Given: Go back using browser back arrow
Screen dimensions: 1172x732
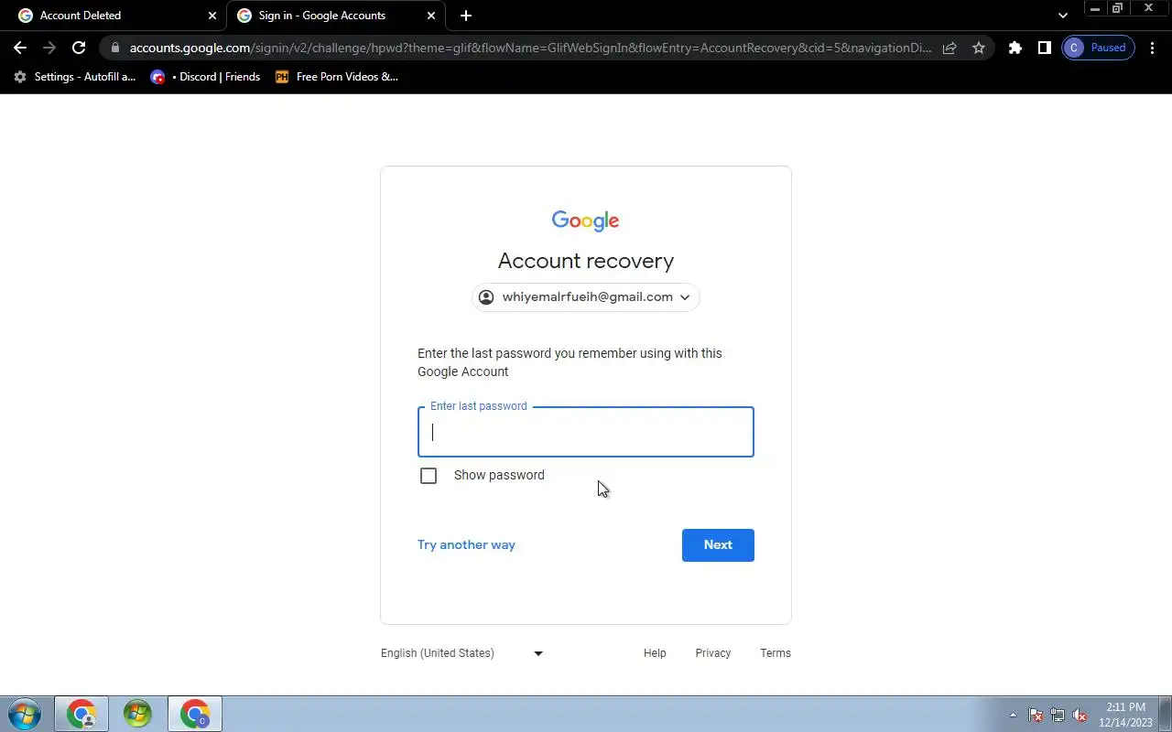Looking at the screenshot, I should (20, 48).
